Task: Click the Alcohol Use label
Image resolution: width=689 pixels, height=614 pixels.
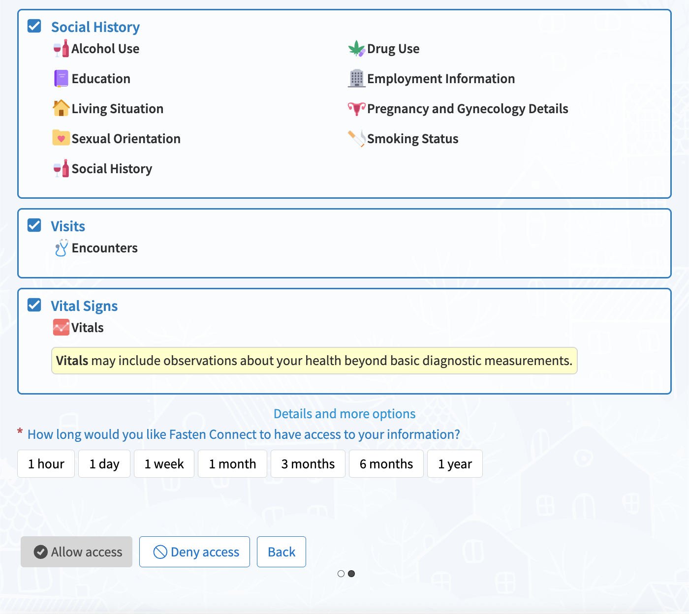Action: tap(105, 49)
